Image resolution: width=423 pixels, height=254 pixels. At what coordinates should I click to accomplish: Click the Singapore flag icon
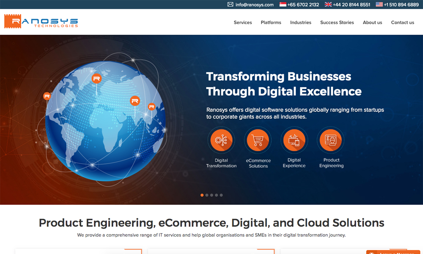coord(283,5)
